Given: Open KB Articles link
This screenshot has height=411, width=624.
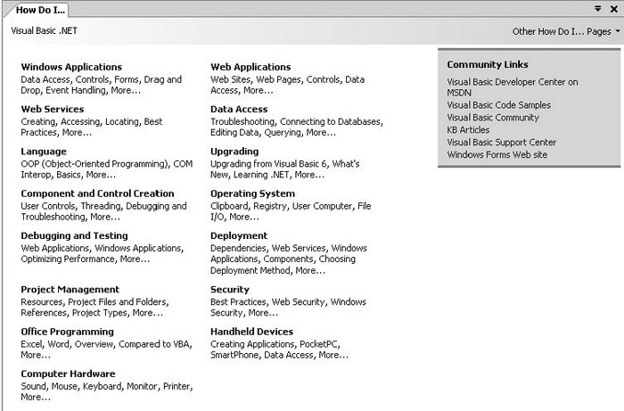Looking at the screenshot, I should click(x=468, y=129).
